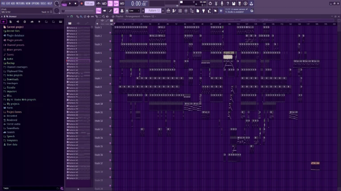The width and height of the screenshot is (341, 191).
Task: Save the project with floppy icon
Action: pos(233,4)
